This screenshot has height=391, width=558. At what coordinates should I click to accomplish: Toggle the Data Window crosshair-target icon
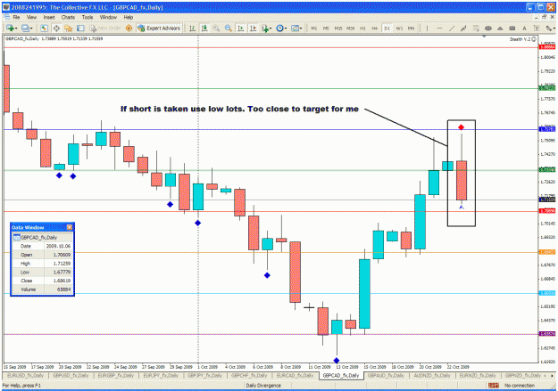(56, 28)
